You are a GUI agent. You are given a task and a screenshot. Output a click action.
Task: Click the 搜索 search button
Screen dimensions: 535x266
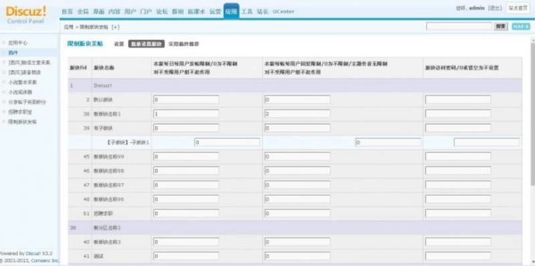pyautogui.click(x=501, y=27)
